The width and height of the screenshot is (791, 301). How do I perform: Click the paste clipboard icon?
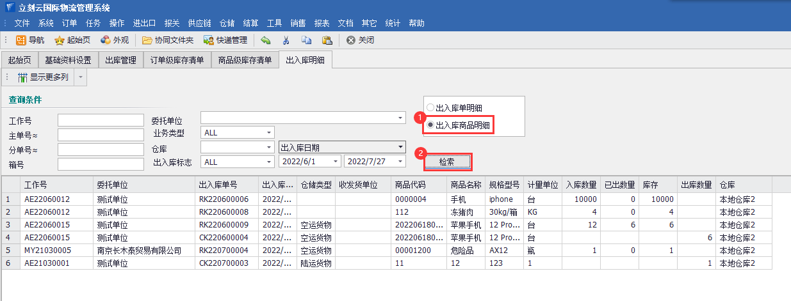click(x=327, y=40)
